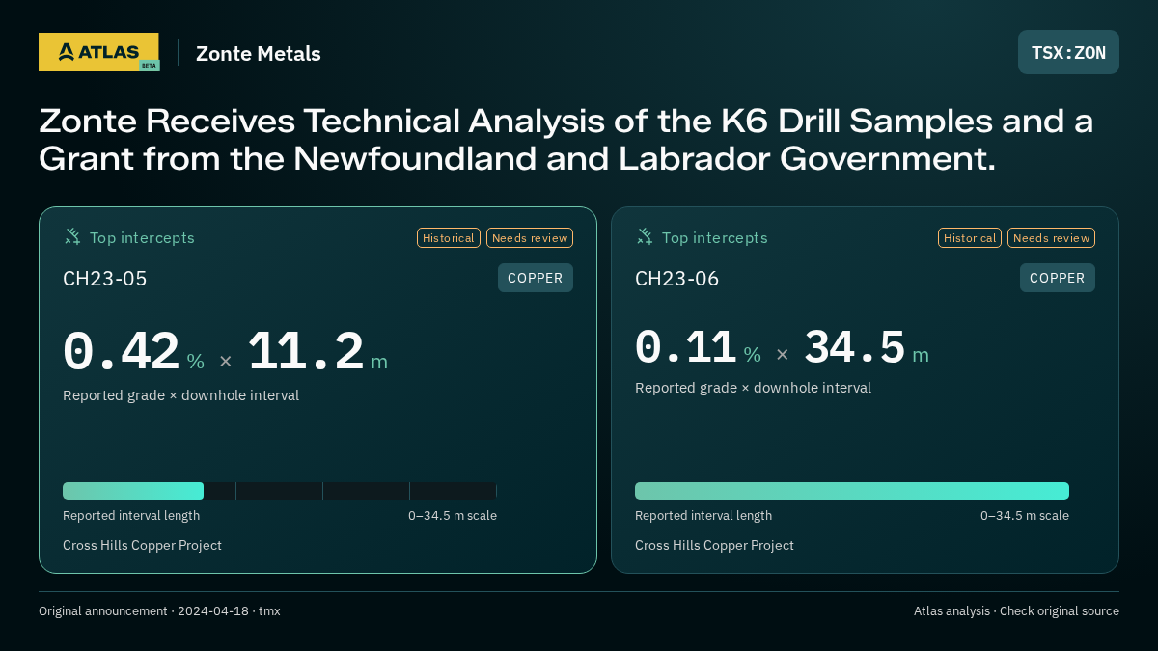Click the CH23-05 interval length bar

(x=280, y=491)
